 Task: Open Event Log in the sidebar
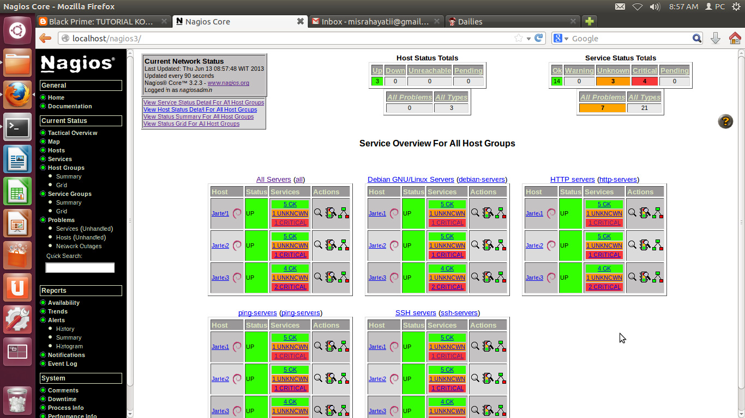coord(63,364)
